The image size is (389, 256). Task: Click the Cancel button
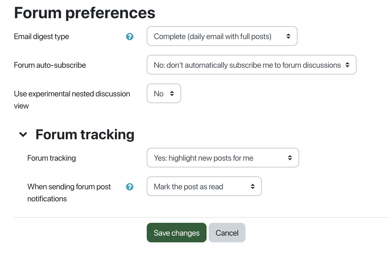[227, 233]
